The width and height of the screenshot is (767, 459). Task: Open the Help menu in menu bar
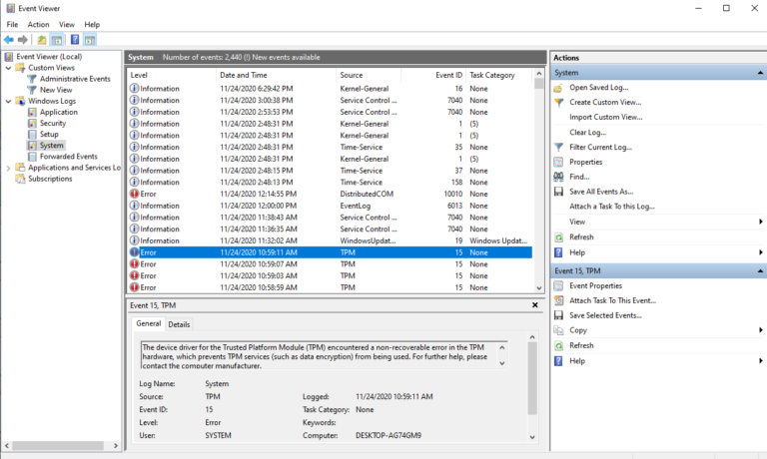[x=92, y=24]
